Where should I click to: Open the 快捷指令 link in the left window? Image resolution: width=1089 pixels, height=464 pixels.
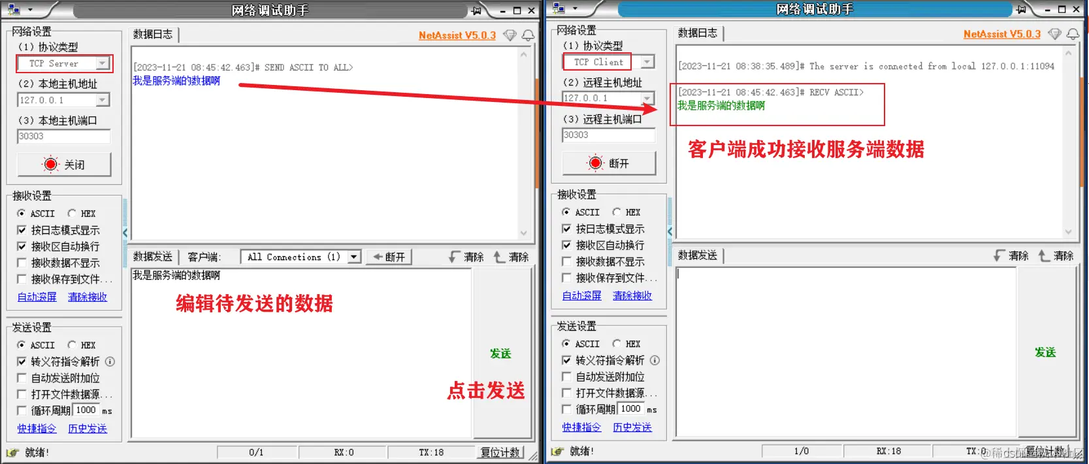pyautogui.click(x=37, y=429)
